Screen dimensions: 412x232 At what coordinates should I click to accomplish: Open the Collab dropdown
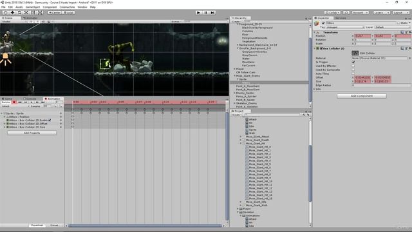tap(332, 12)
